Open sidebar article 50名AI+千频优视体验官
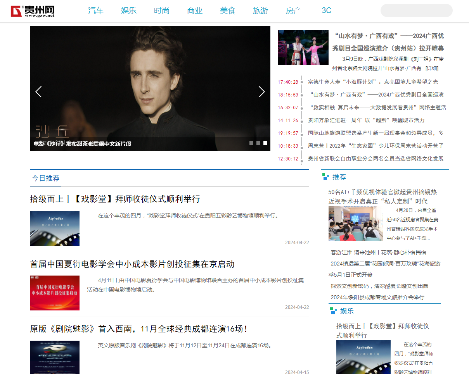The height and width of the screenshot is (374, 469). click(x=382, y=196)
